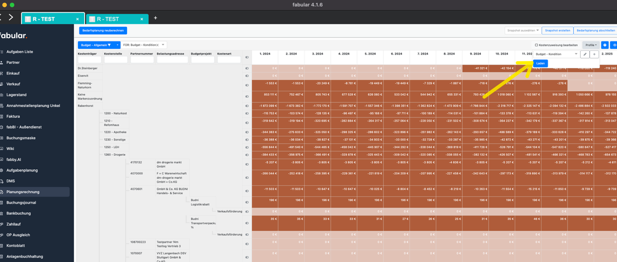Click the forward navigation arrow
The height and width of the screenshot is (262, 617).
[x=11, y=17]
